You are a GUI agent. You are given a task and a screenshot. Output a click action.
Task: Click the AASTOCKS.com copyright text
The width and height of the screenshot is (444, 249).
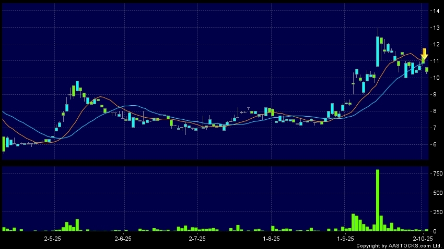click(x=401, y=245)
